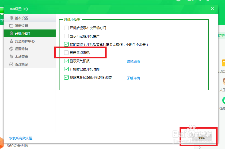Select 漏洞修复 in the sidebar

pos(29,49)
